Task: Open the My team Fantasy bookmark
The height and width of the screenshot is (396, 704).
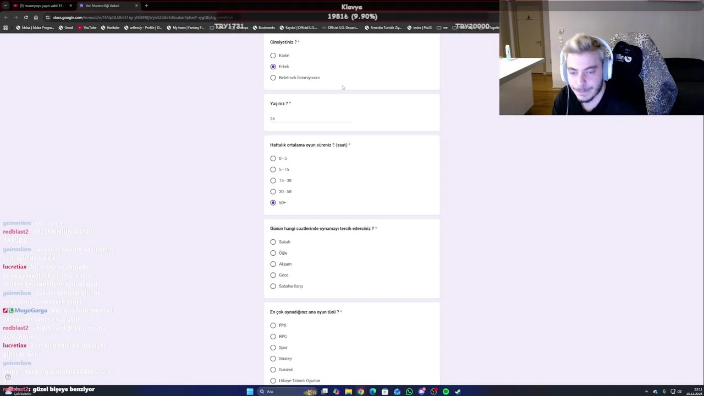Action: (185, 28)
